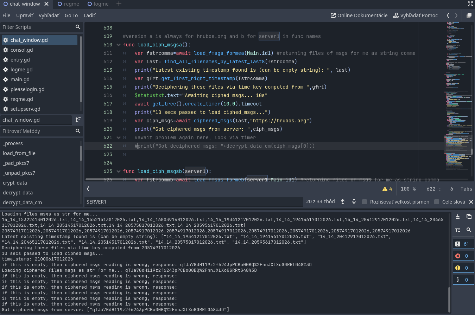Toggle error messages filter in output
Screen dimensions: 475x315
[463, 256]
